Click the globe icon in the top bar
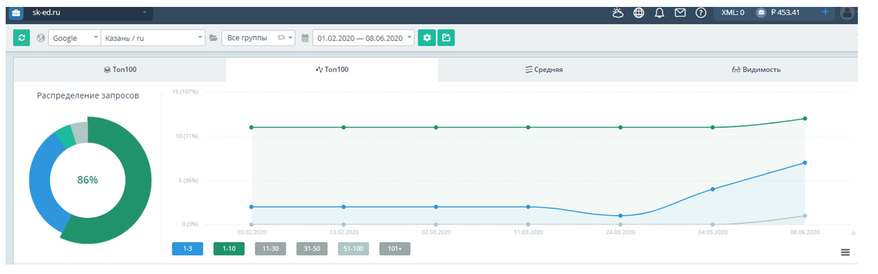The width and height of the screenshot is (878, 274). tap(639, 13)
